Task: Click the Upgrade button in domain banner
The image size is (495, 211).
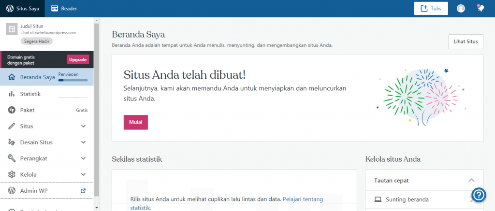Action: (x=78, y=59)
